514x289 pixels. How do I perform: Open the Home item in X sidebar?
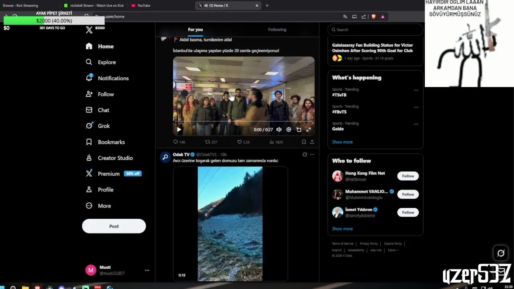[x=100, y=46]
